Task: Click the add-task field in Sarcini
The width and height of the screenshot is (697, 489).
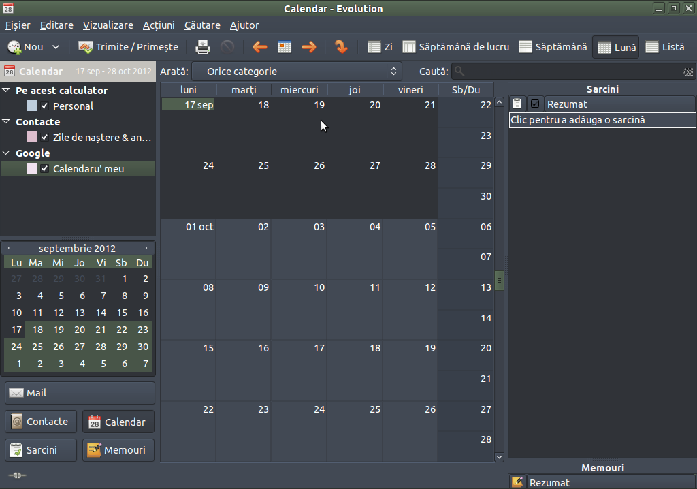Action: click(x=602, y=120)
